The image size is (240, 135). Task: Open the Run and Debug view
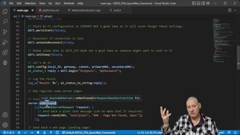[5, 42]
